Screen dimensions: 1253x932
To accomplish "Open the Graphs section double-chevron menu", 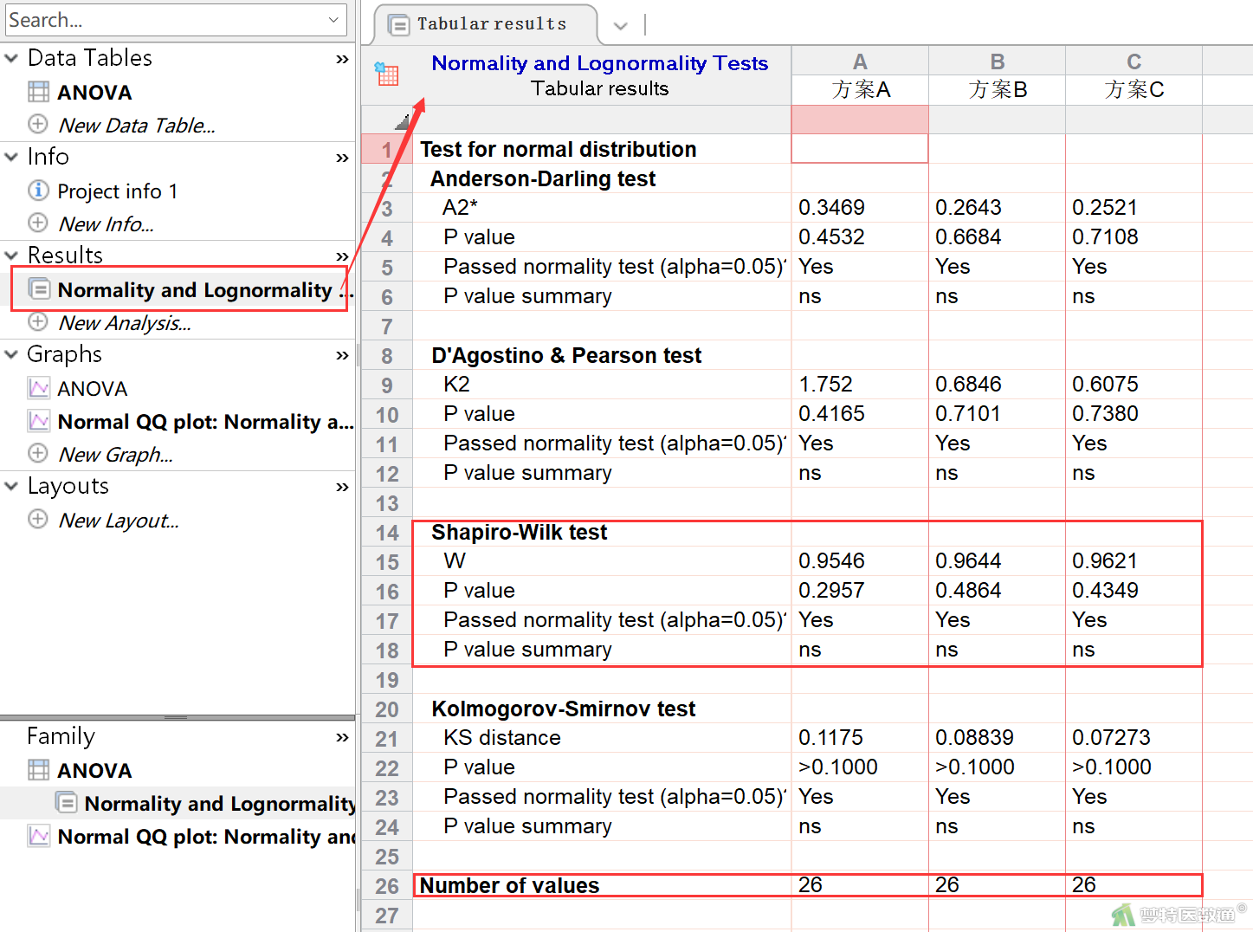I will [342, 355].
